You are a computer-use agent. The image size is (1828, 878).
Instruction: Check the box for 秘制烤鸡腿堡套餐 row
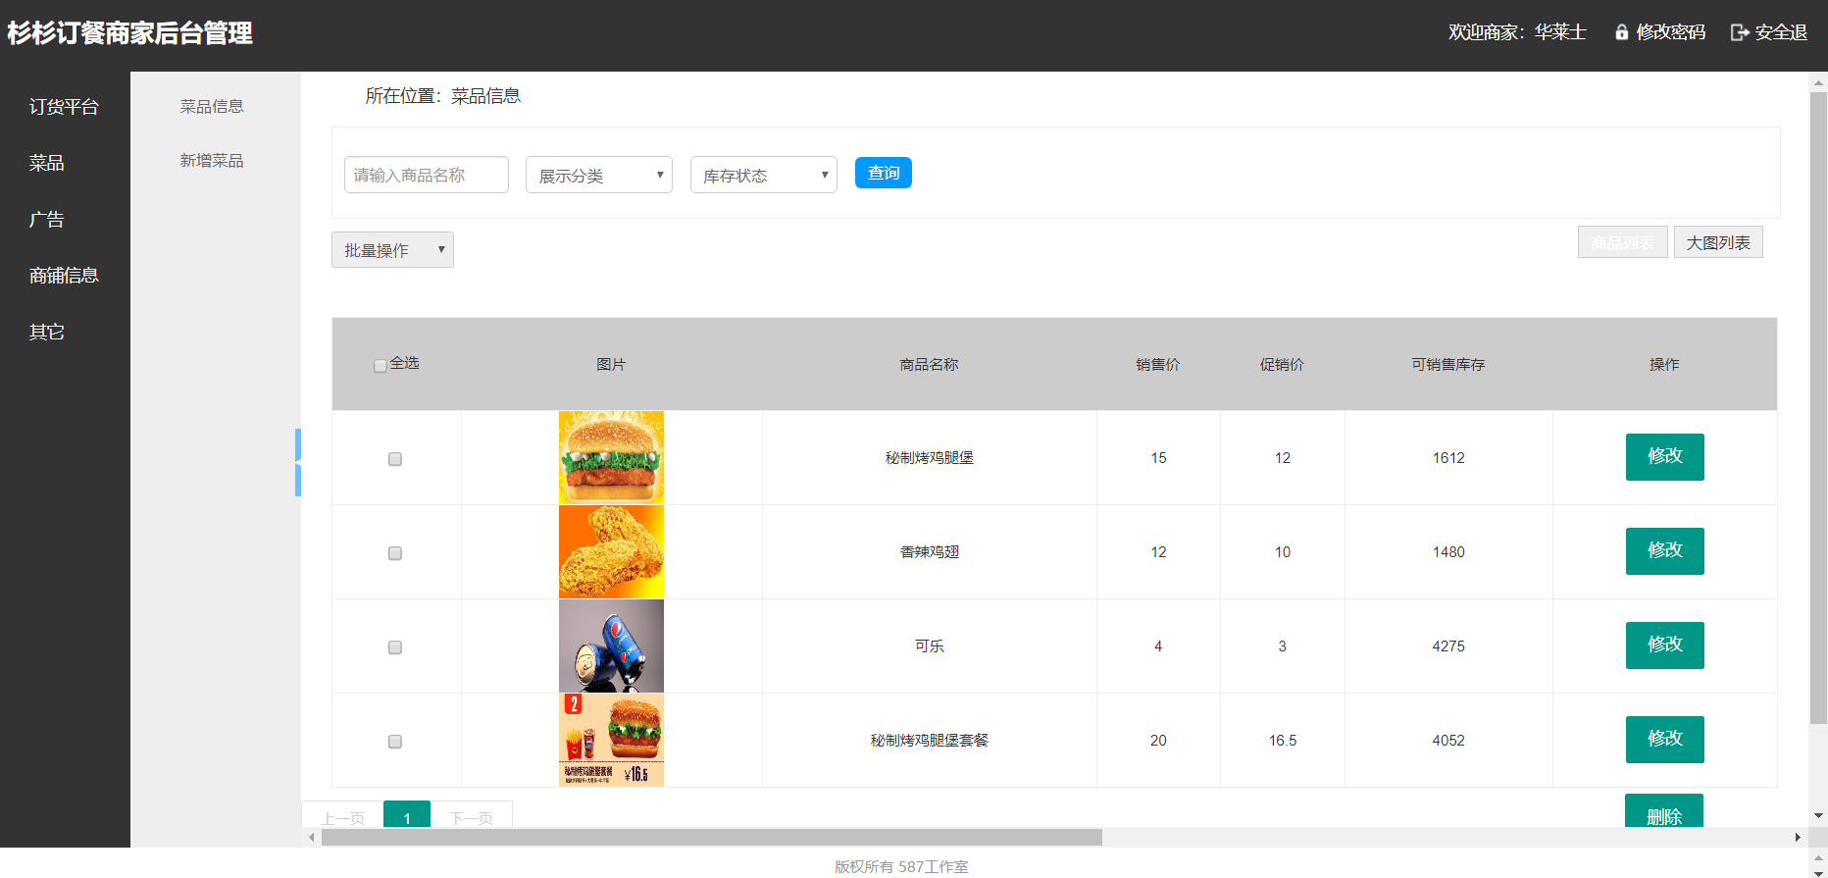coord(395,742)
